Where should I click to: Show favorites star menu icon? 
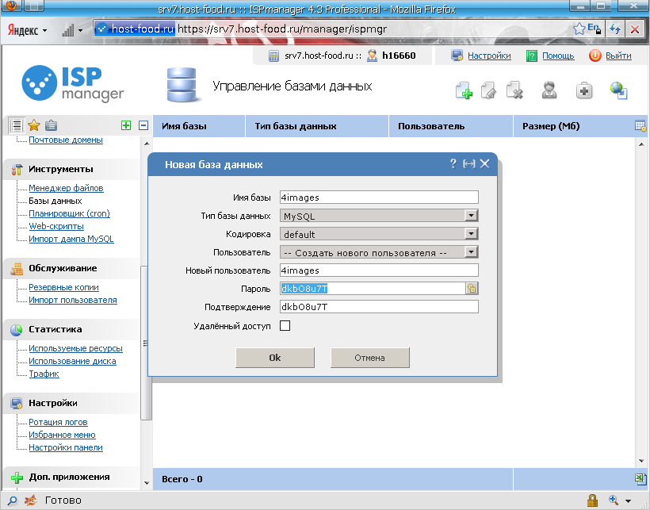pos(33,125)
